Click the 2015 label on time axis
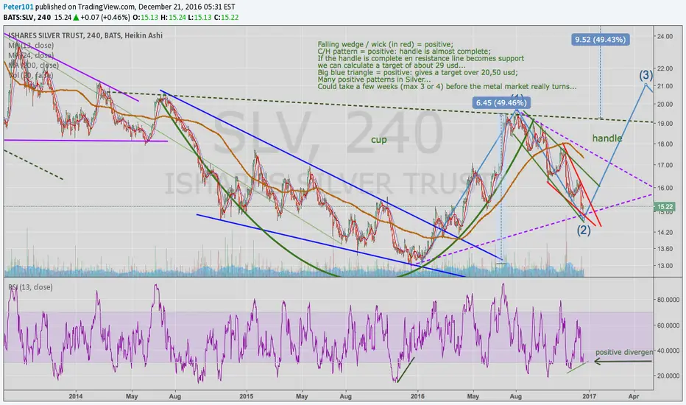The height and width of the screenshot is (405, 686). pyautogui.click(x=247, y=396)
